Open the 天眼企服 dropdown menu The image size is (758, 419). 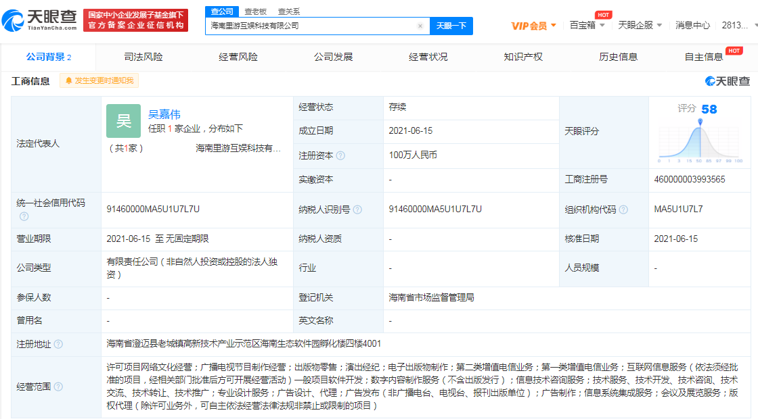tap(640, 26)
